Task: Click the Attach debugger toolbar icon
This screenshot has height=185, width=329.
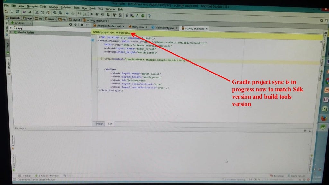Action: 108,15
